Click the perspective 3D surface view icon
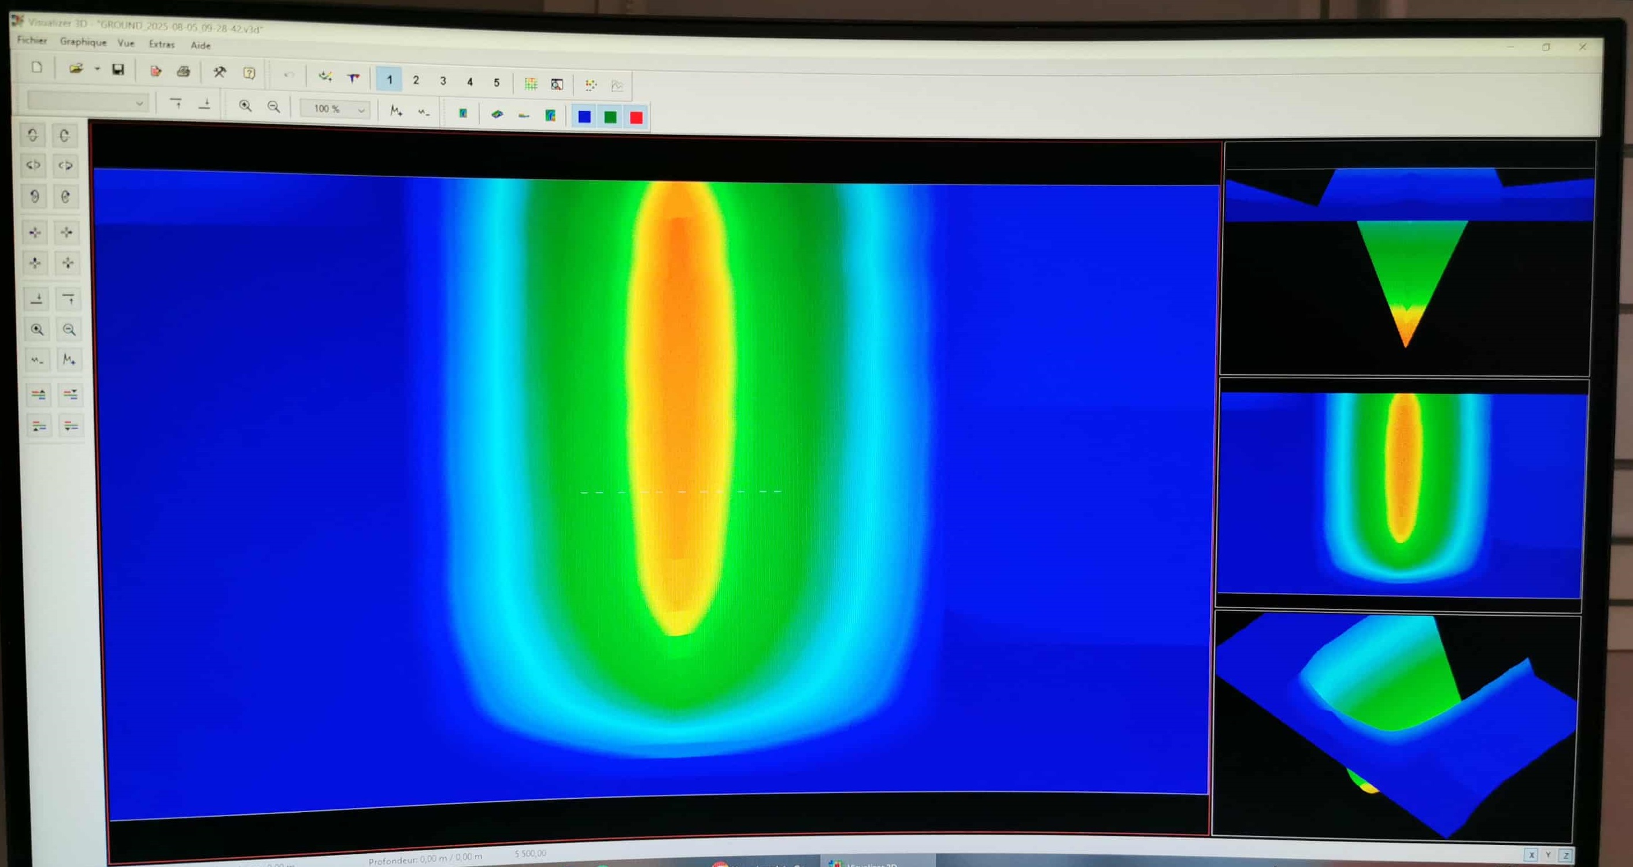Image resolution: width=1633 pixels, height=867 pixels. (x=497, y=114)
